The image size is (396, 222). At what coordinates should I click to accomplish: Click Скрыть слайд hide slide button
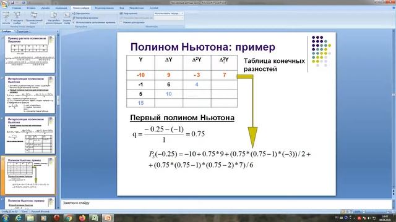click(67, 18)
